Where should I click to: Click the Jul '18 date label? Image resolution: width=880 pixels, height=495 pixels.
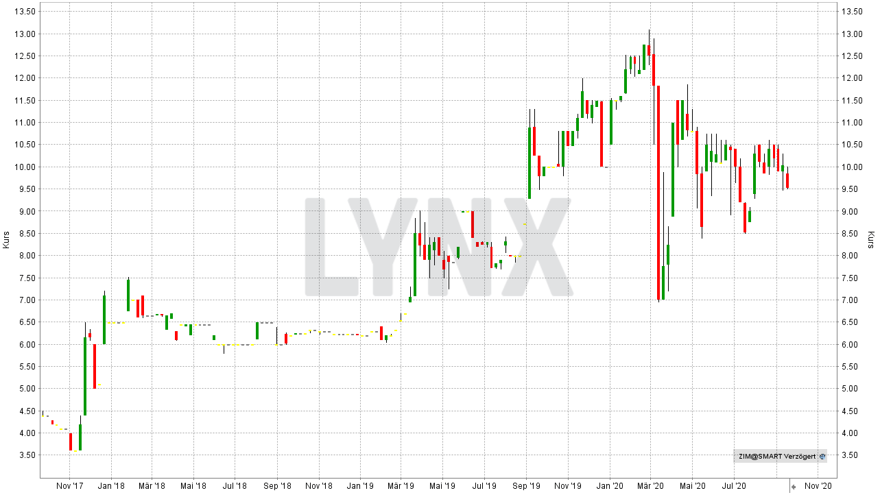[235, 486]
